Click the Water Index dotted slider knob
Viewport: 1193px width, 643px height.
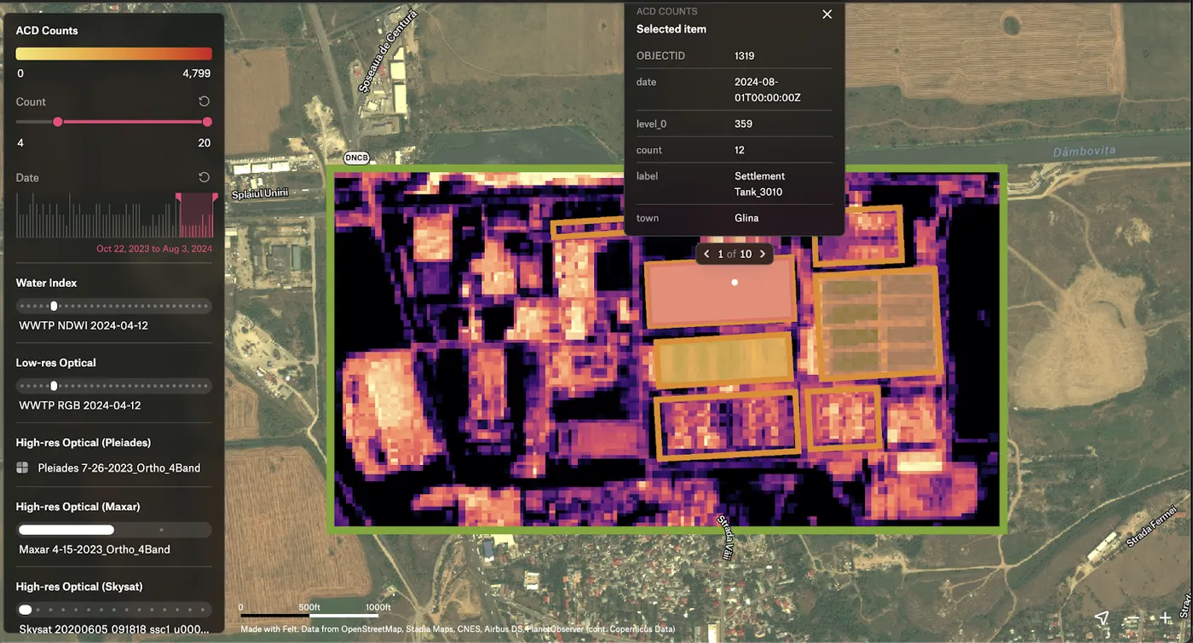coord(54,306)
